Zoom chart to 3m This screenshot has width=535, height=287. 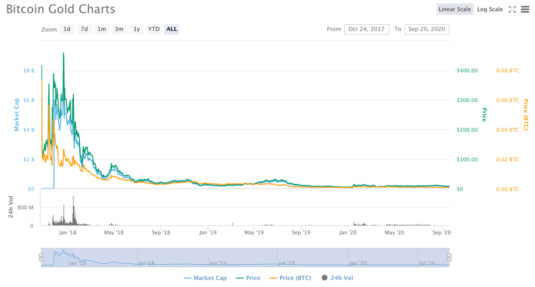pos(119,29)
